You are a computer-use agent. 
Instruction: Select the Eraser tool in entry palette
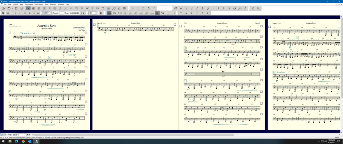coord(176,8)
